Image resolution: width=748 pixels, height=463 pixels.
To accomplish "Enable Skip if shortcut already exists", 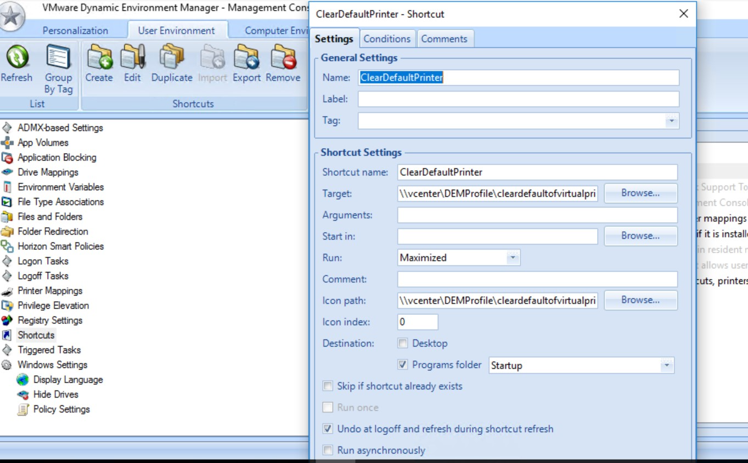I will coord(328,386).
